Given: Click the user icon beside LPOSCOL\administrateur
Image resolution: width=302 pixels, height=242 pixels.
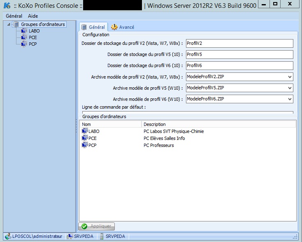Looking at the screenshot, I should 8,236.
